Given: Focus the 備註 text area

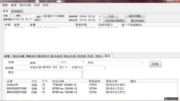Looking at the screenshot, I should coord(48,74).
